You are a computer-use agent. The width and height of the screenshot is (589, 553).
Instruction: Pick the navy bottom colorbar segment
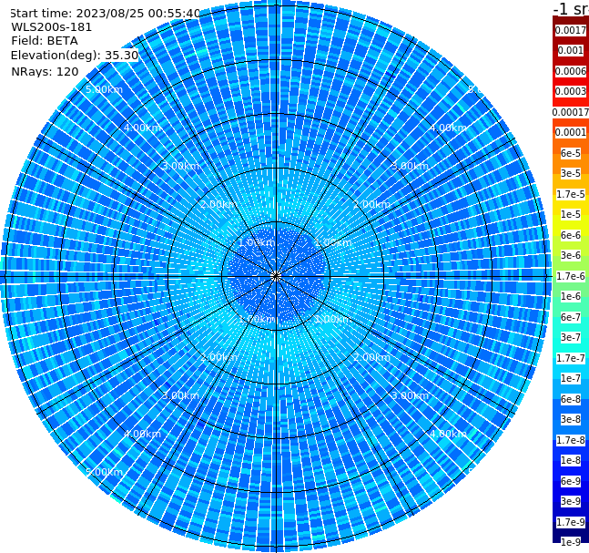point(571,532)
